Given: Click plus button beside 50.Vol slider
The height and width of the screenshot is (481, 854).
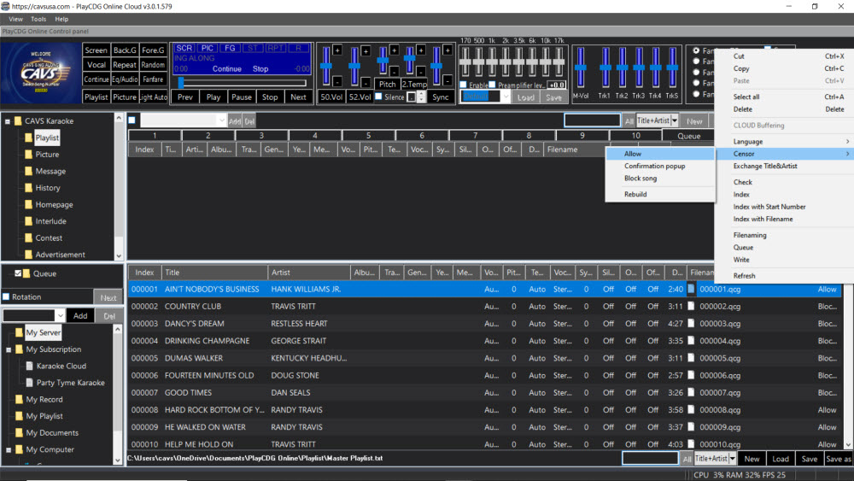Looking at the screenshot, I should coord(337,50).
